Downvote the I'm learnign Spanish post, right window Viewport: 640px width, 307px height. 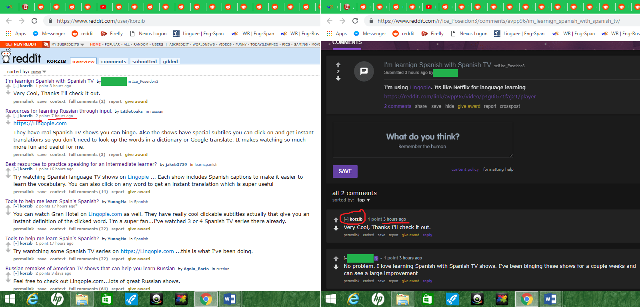pos(338,78)
